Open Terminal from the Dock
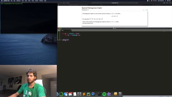The height and width of the screenshot is (97, 172). point(100,94)
